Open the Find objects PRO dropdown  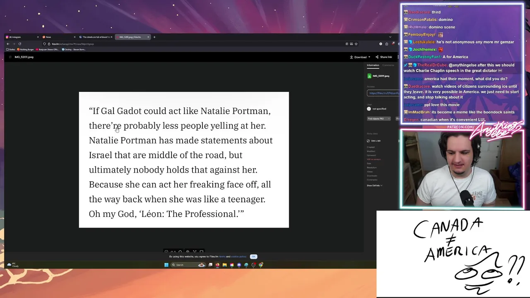(379, 119)
